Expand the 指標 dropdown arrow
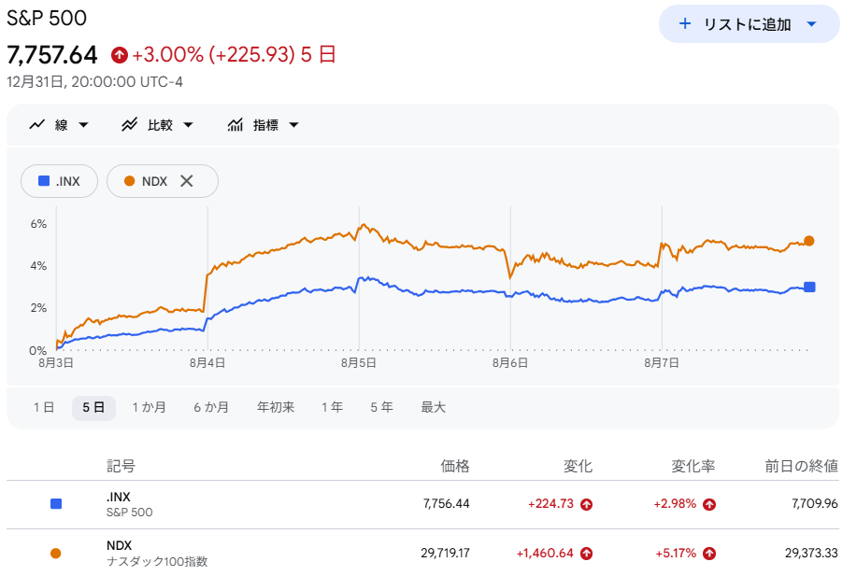The image size is (857, 576). coord(293,125)
